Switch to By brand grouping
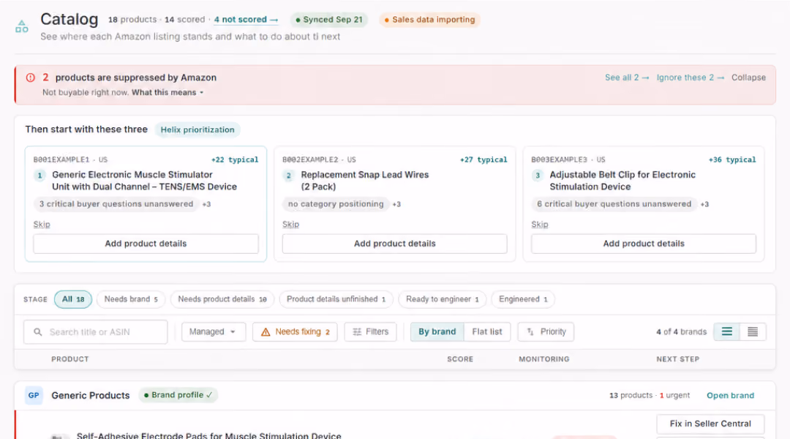Screen dimensions: 790x439 click(437, 331)
